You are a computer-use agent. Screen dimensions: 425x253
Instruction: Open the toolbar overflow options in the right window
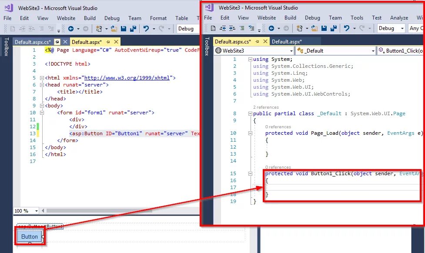click(259, 30)
